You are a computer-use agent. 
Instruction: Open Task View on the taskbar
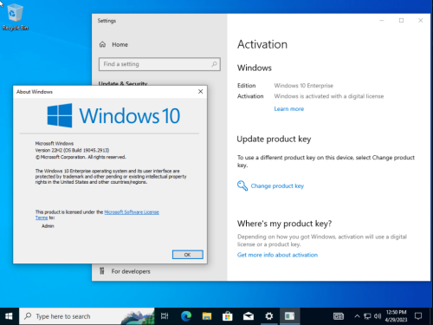click(x=165, y=316)
